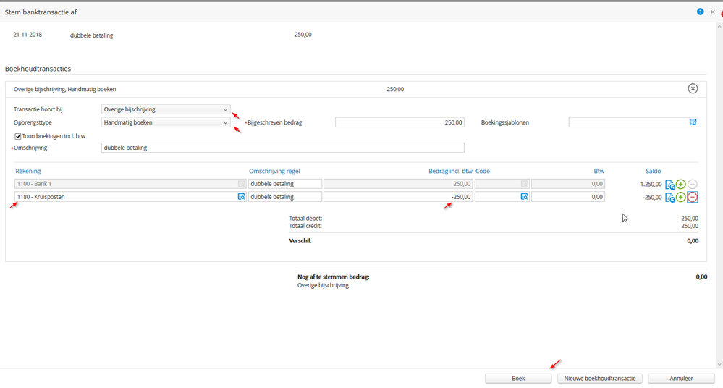
Task: Open the Code lookup on the Kruisposten row
Action: pos(524,197)
